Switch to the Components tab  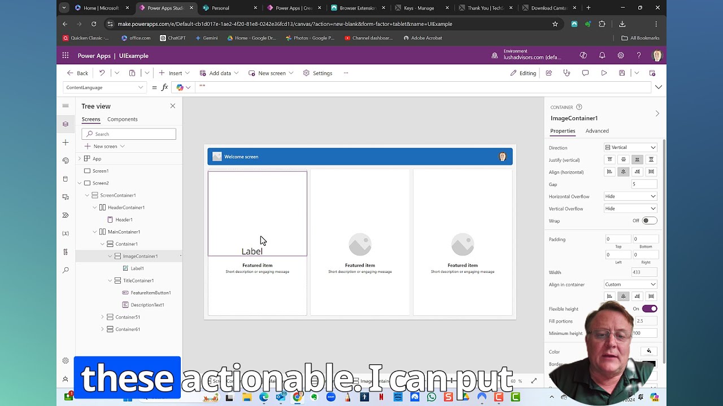[123, 119]
